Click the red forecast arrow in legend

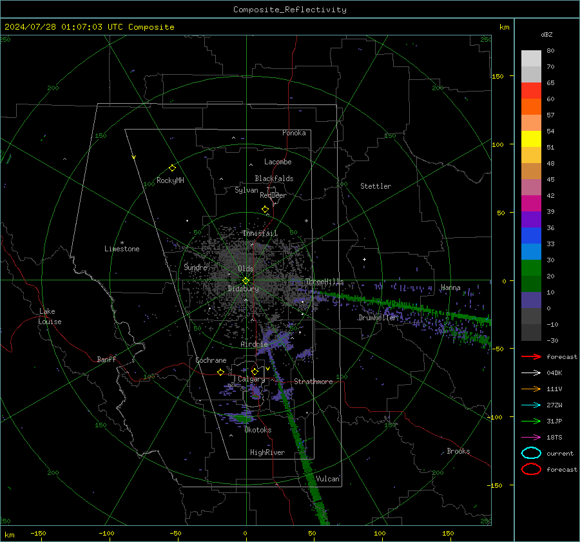coord(531,356)
